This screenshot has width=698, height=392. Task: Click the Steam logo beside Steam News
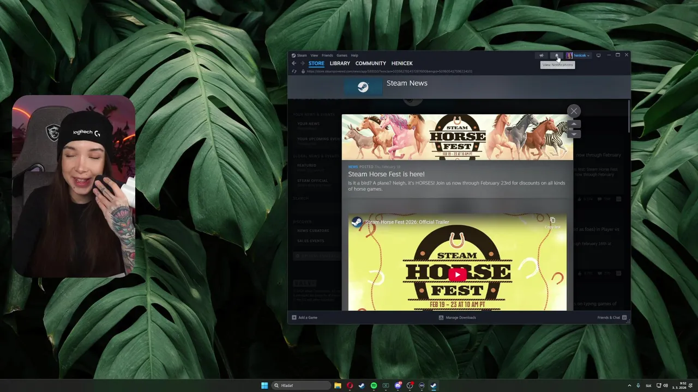click(x=363, y=87)
